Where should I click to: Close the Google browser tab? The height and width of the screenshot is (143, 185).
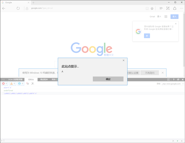(x=29, y=2)
